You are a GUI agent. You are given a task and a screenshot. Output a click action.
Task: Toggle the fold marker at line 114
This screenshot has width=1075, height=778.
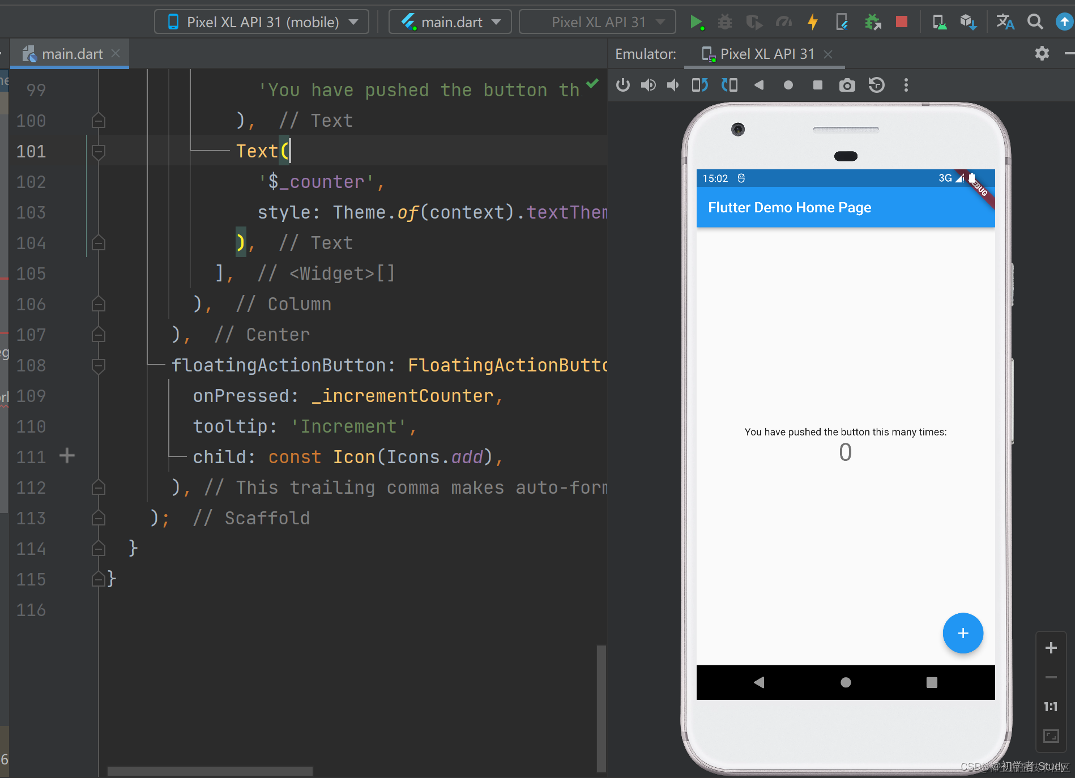tap(99, 549)
